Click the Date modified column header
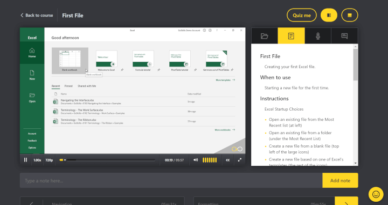The height and width of the screenshot is (205, 388). [x=194, y=94]
